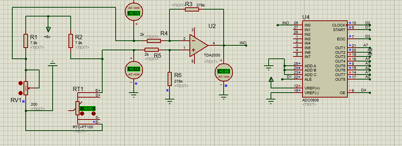Select the R6 278k resistor symbol
Screen dimensions: 402x146
[x=169, y=79]
